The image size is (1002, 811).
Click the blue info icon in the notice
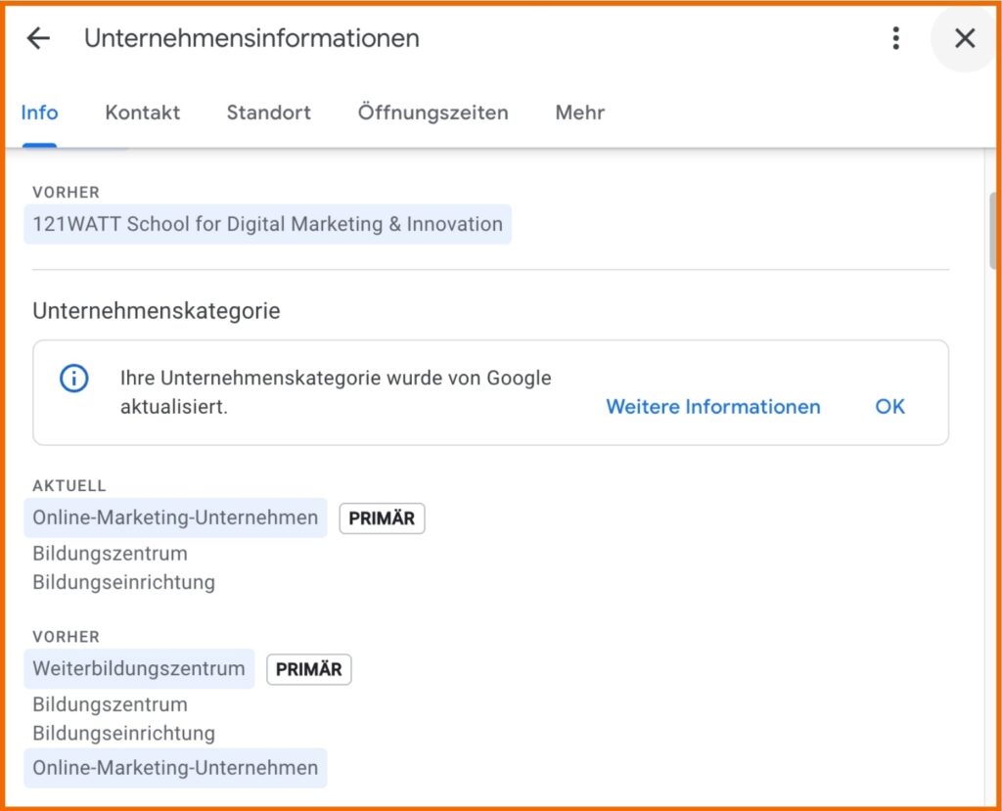click(x=73, y=380)
